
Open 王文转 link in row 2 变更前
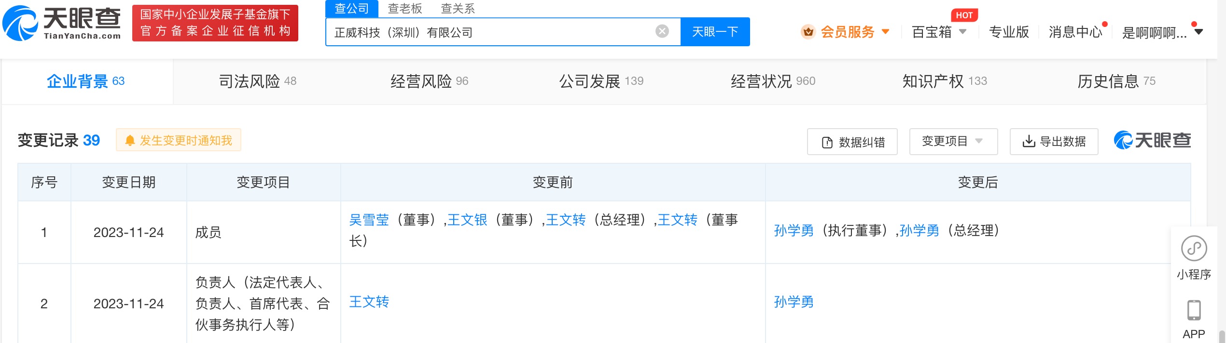(x=369, y=302)
